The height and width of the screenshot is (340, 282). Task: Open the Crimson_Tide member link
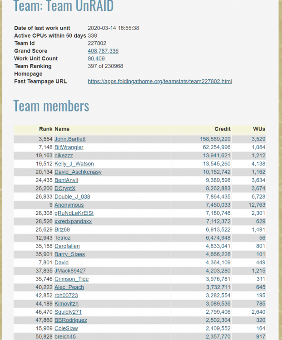point(71,279)
